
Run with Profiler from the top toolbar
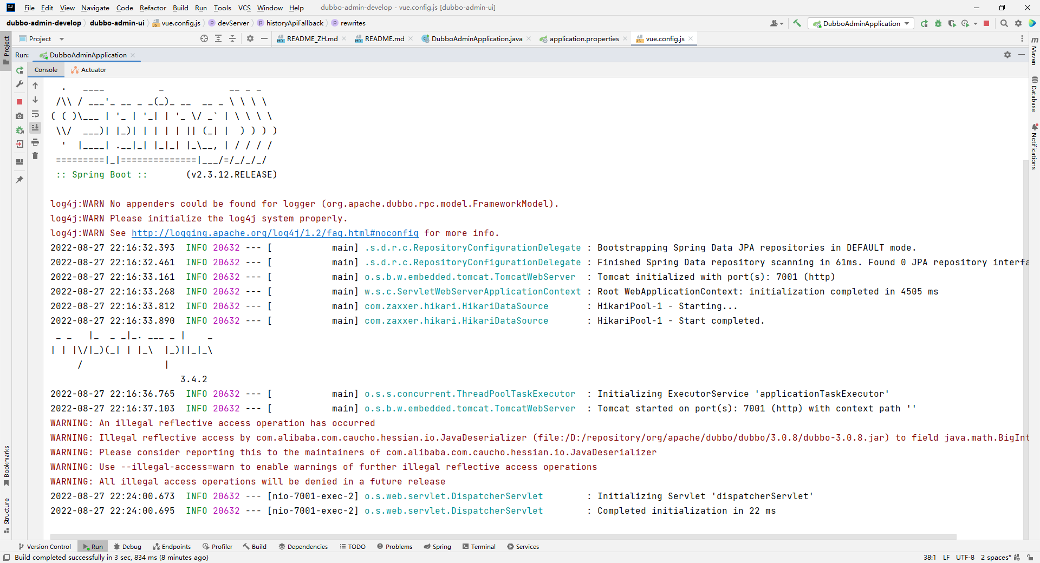pyautogui.click(x=965, y=23)
